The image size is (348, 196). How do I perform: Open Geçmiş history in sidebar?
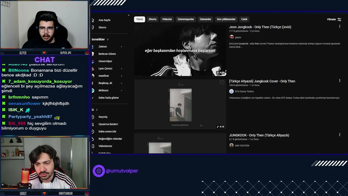pos(103,117)
